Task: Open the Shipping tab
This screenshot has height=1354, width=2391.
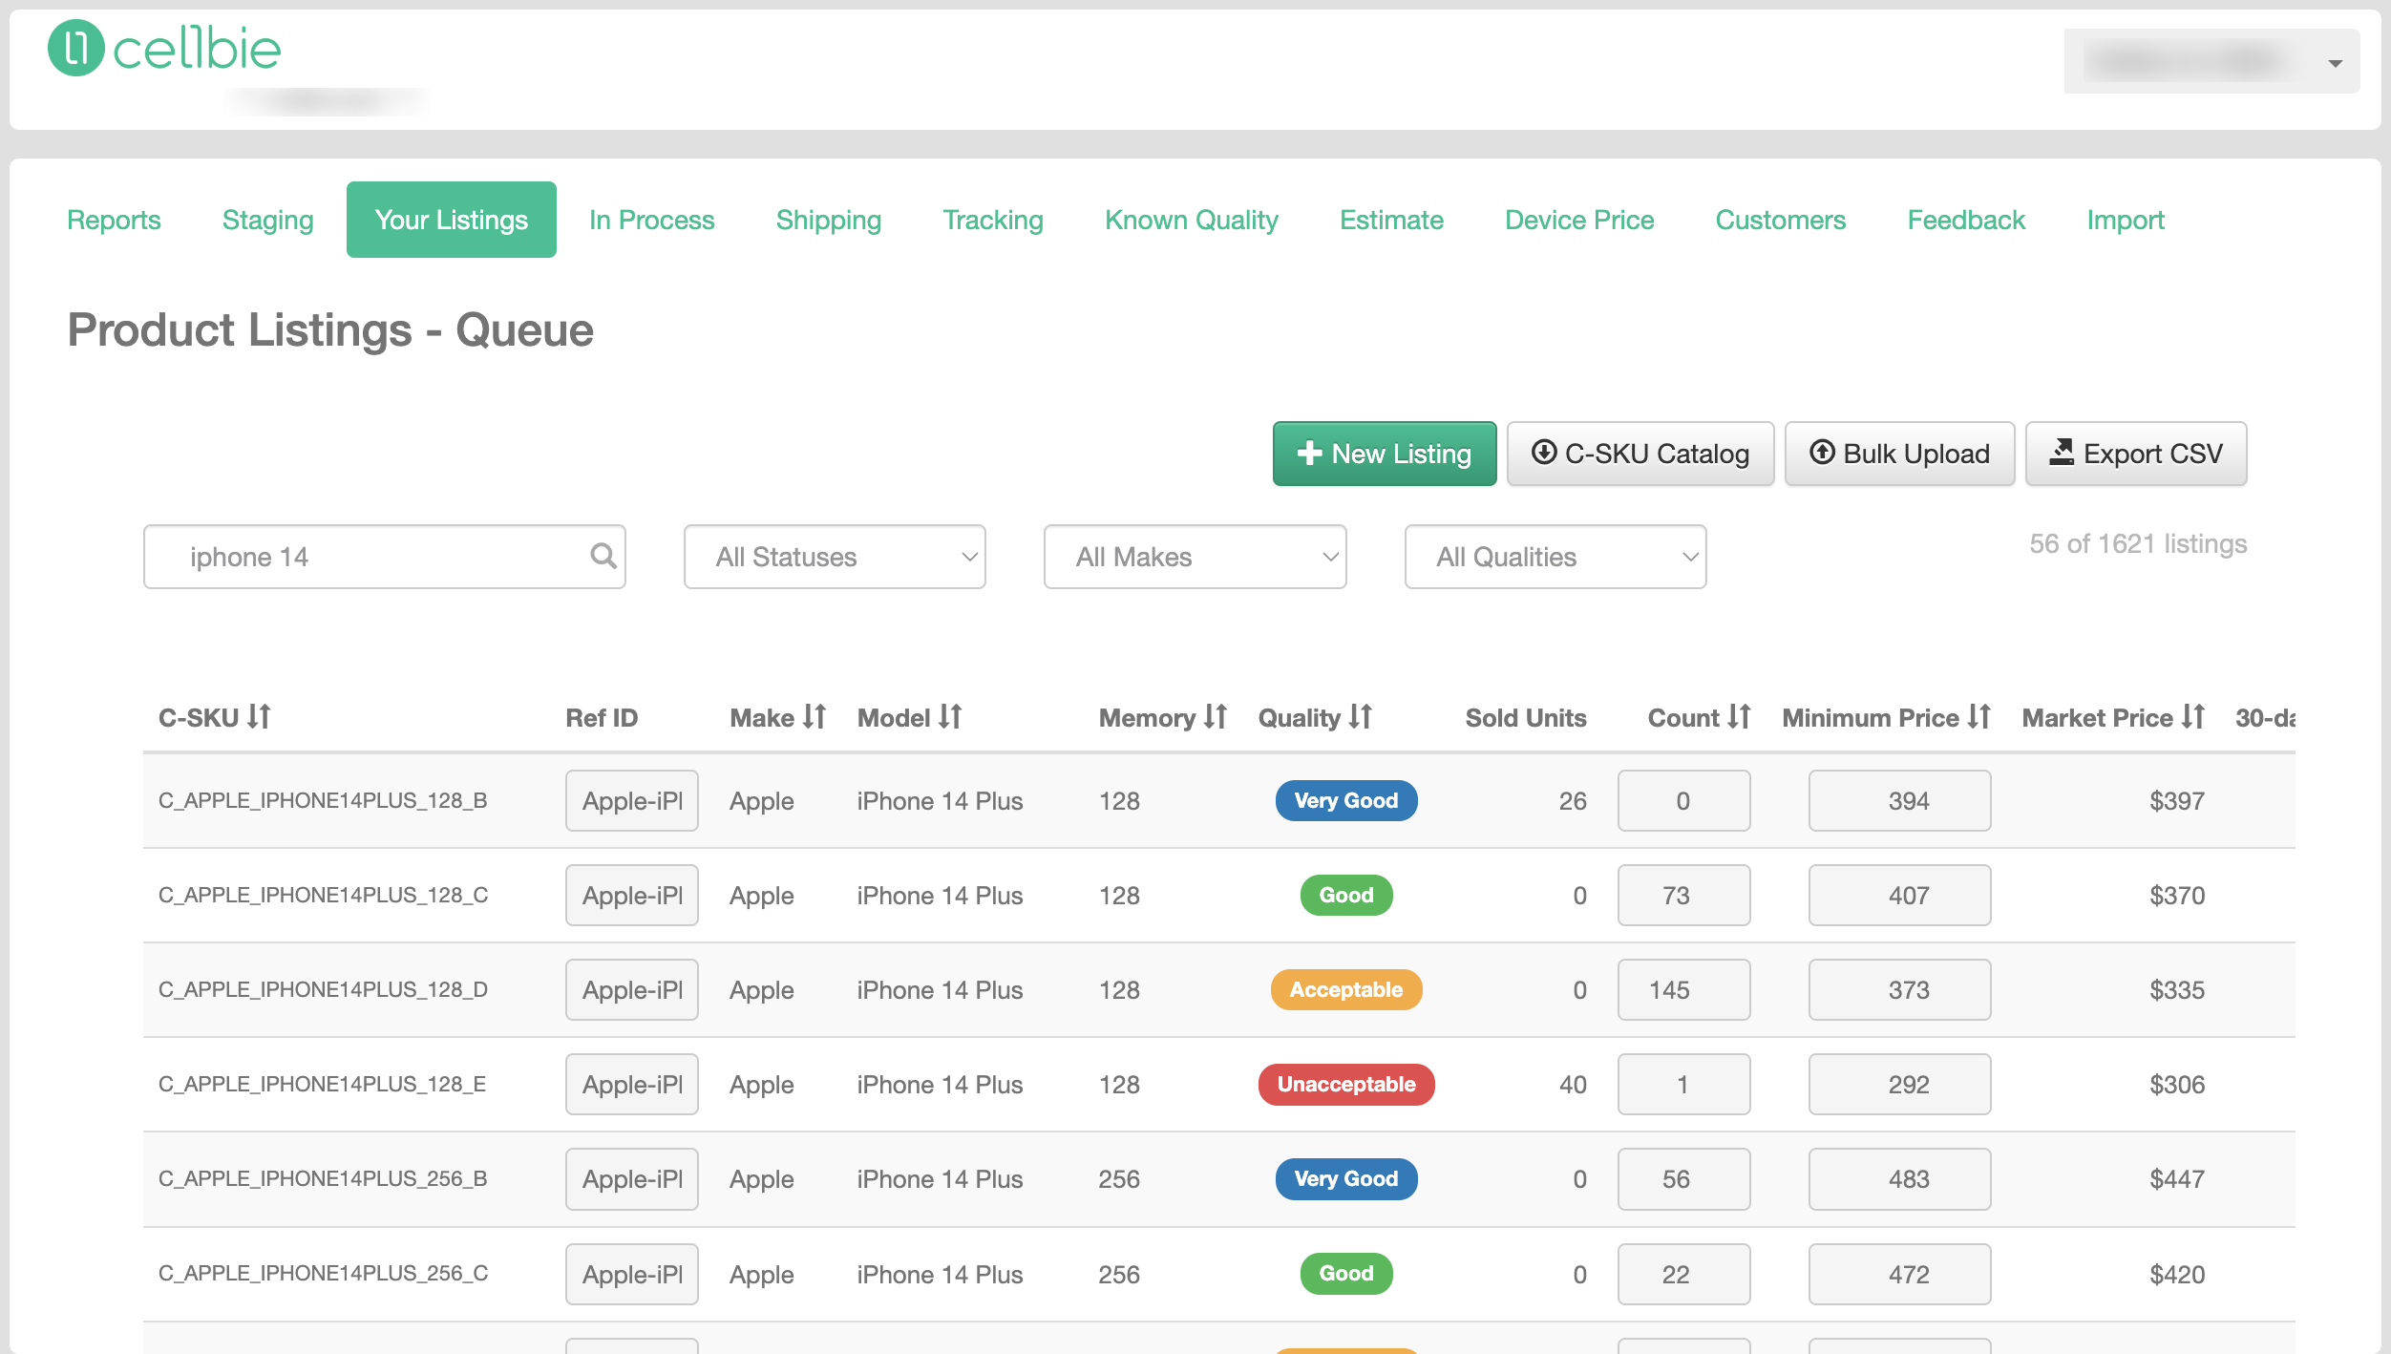Action: (828, 220)
